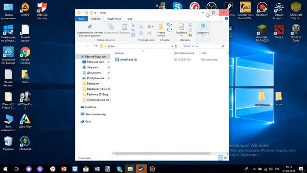The height and width of the screenshot is (173, 307).
Task: Click the search magnifier icon
Action: click(x=223, y=46)
